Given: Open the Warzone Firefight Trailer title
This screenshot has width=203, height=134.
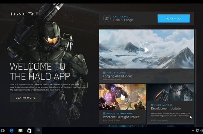Looking at the screenshot, I should [x=121, y=117].
